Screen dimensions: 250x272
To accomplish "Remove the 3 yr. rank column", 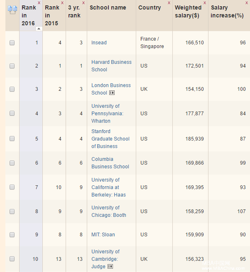I will coord(83,3).
